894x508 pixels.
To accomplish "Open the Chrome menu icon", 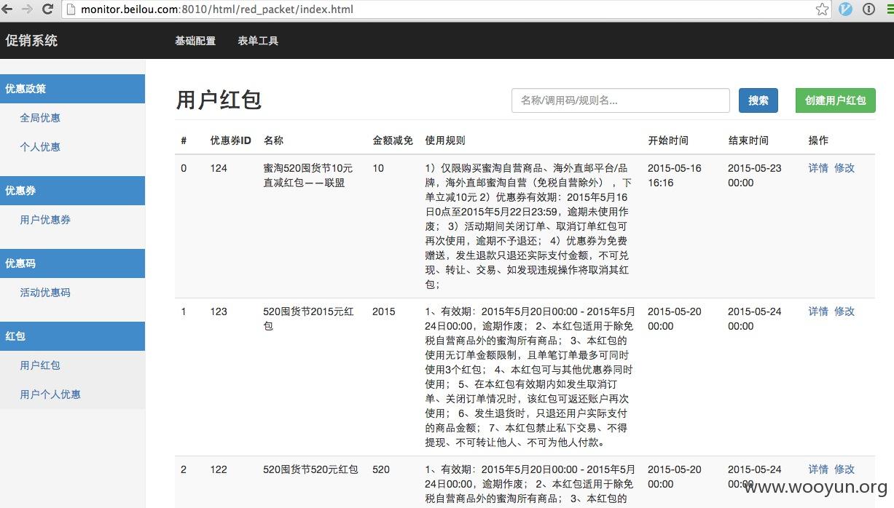I will pyautogui.click(x=889, y=9).
